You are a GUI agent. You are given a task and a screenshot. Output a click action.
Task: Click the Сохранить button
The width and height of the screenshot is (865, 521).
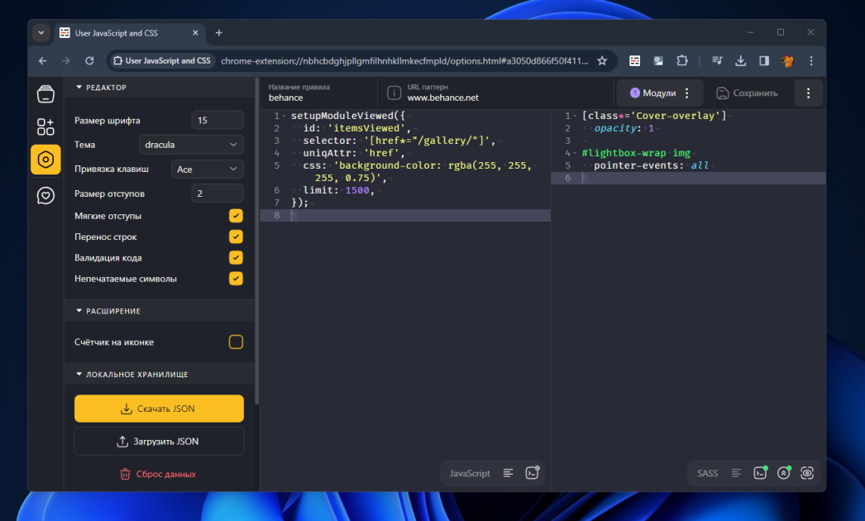pyautogui.click(x=747, y=93)
